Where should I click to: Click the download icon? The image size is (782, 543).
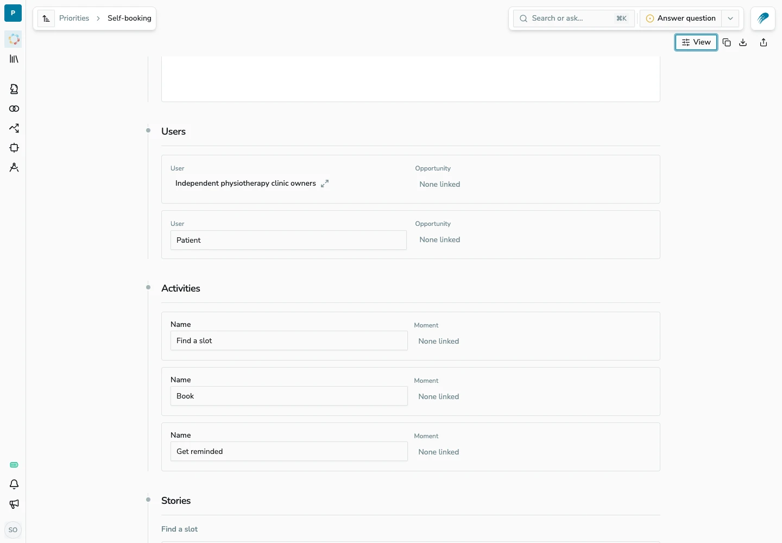743,42
